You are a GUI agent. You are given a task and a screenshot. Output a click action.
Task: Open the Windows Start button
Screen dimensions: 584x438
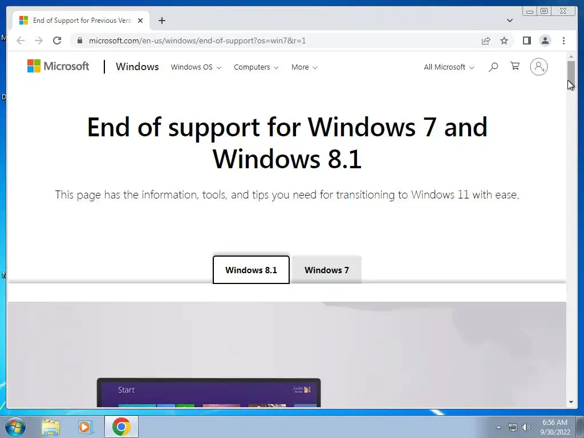15,427
